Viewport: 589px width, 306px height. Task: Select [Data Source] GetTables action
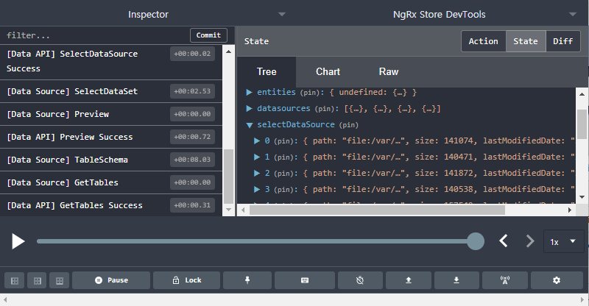click(111, 183)
